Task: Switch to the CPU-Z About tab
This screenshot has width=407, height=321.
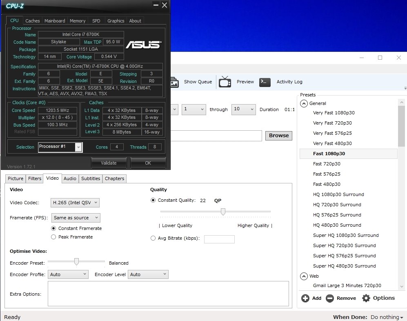Action: tap(135, 21)
